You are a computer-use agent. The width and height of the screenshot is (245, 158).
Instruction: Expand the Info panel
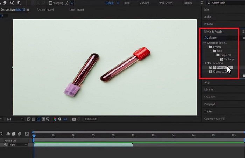[x=206, y=9]
